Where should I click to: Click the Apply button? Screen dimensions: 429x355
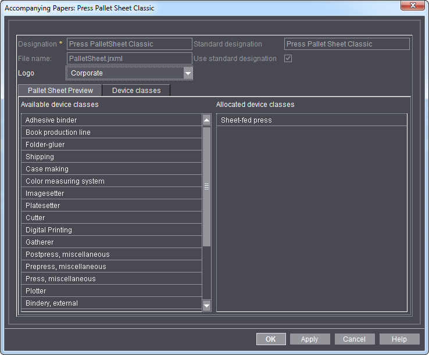pos(309,339)
